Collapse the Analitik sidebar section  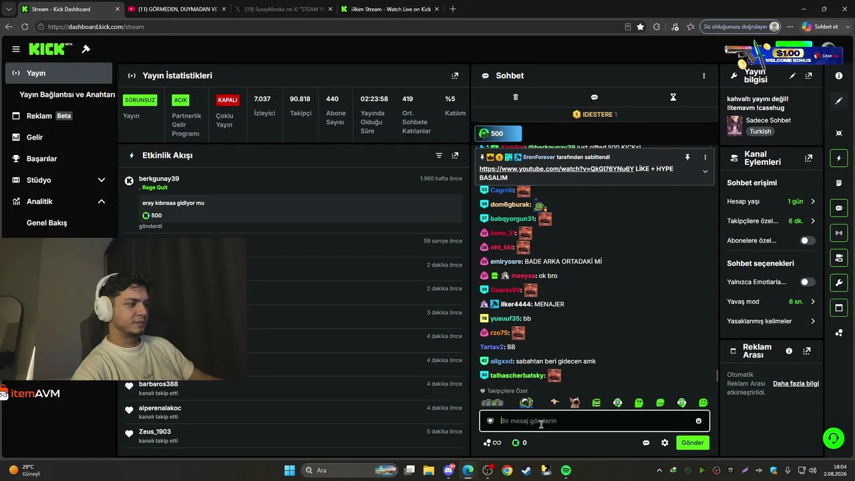point(102,202)
